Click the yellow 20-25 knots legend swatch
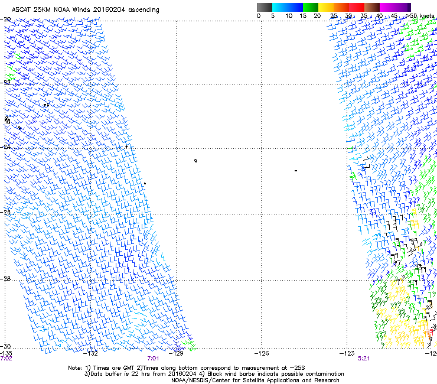 (x=326, y=7)
